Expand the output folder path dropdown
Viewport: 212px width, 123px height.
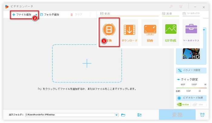[x=117, y=115]
